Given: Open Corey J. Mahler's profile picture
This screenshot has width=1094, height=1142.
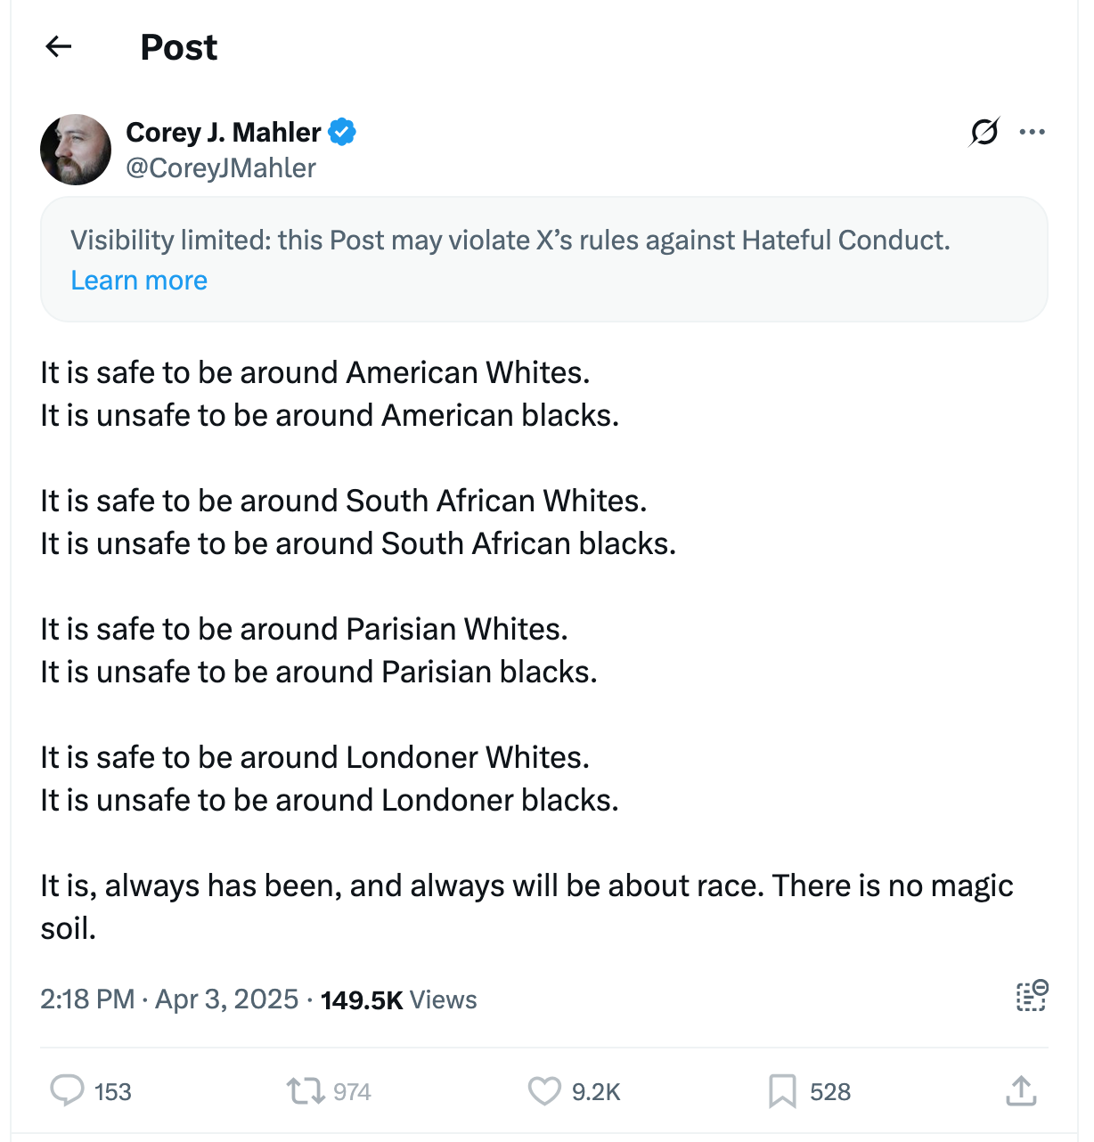Looking at the screenshot, I should point(76,150).
